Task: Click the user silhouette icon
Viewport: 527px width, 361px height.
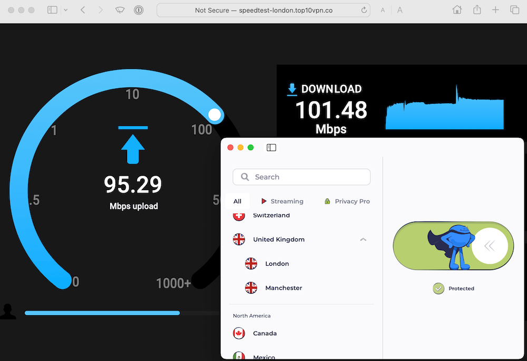Action: [8, 312]
